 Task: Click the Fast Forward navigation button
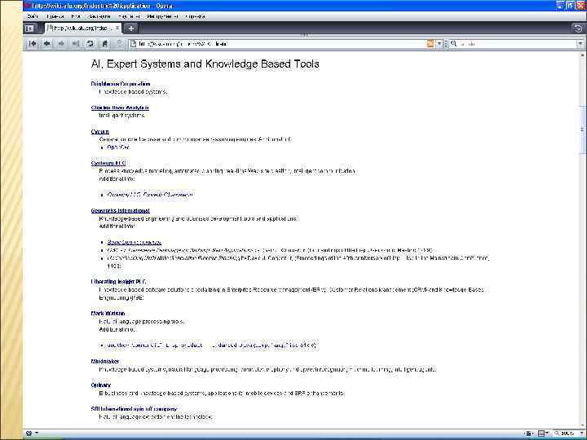click(76, 44)
